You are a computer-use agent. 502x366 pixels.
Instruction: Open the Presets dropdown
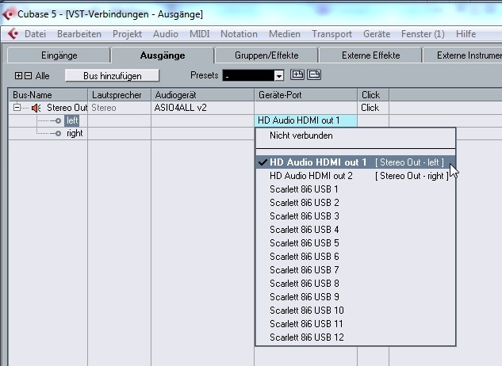point(279,76)
